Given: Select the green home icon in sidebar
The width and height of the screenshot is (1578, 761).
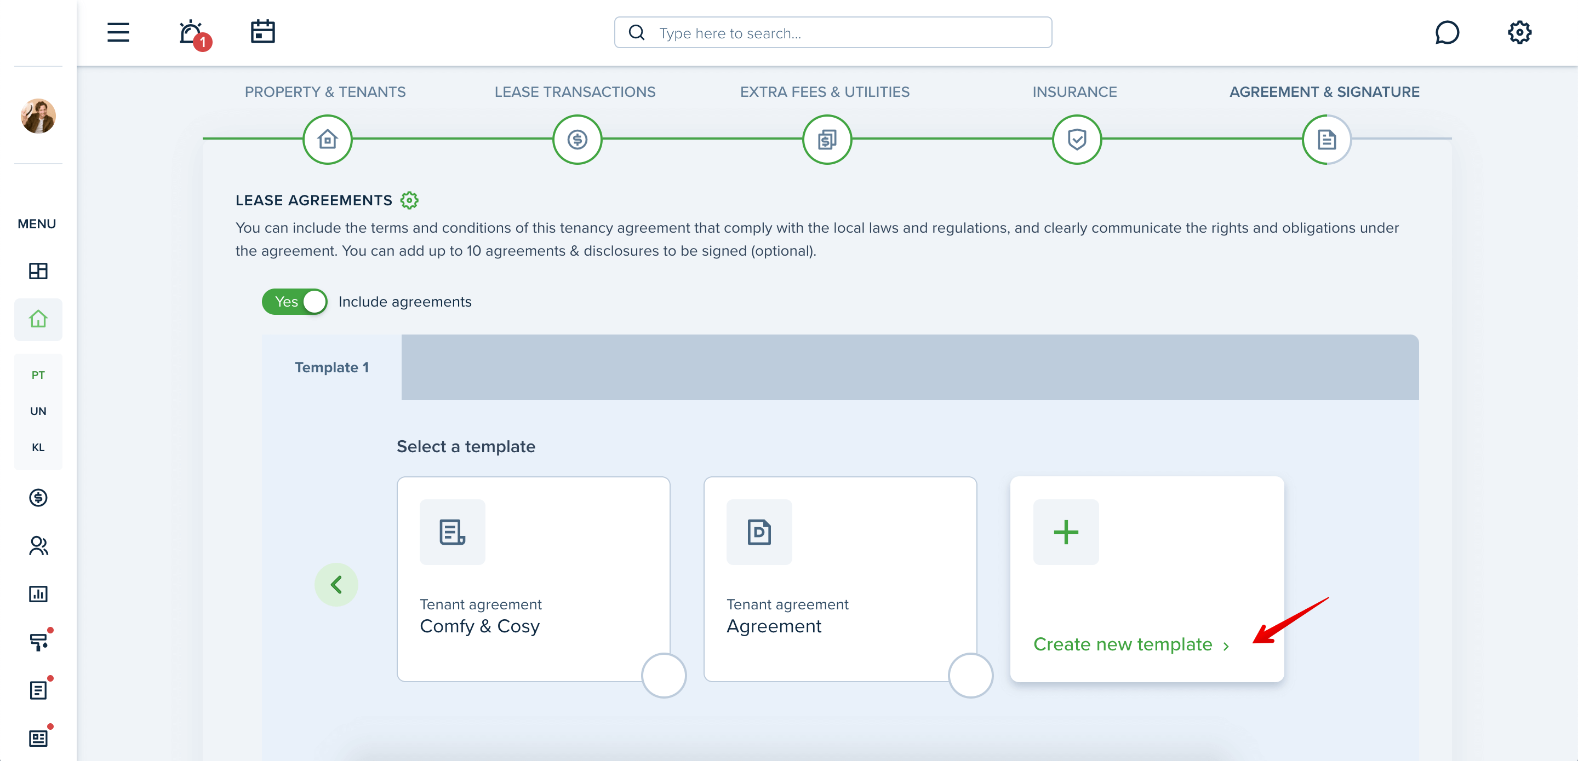Looking at the screenshot, I should [38, 319].
